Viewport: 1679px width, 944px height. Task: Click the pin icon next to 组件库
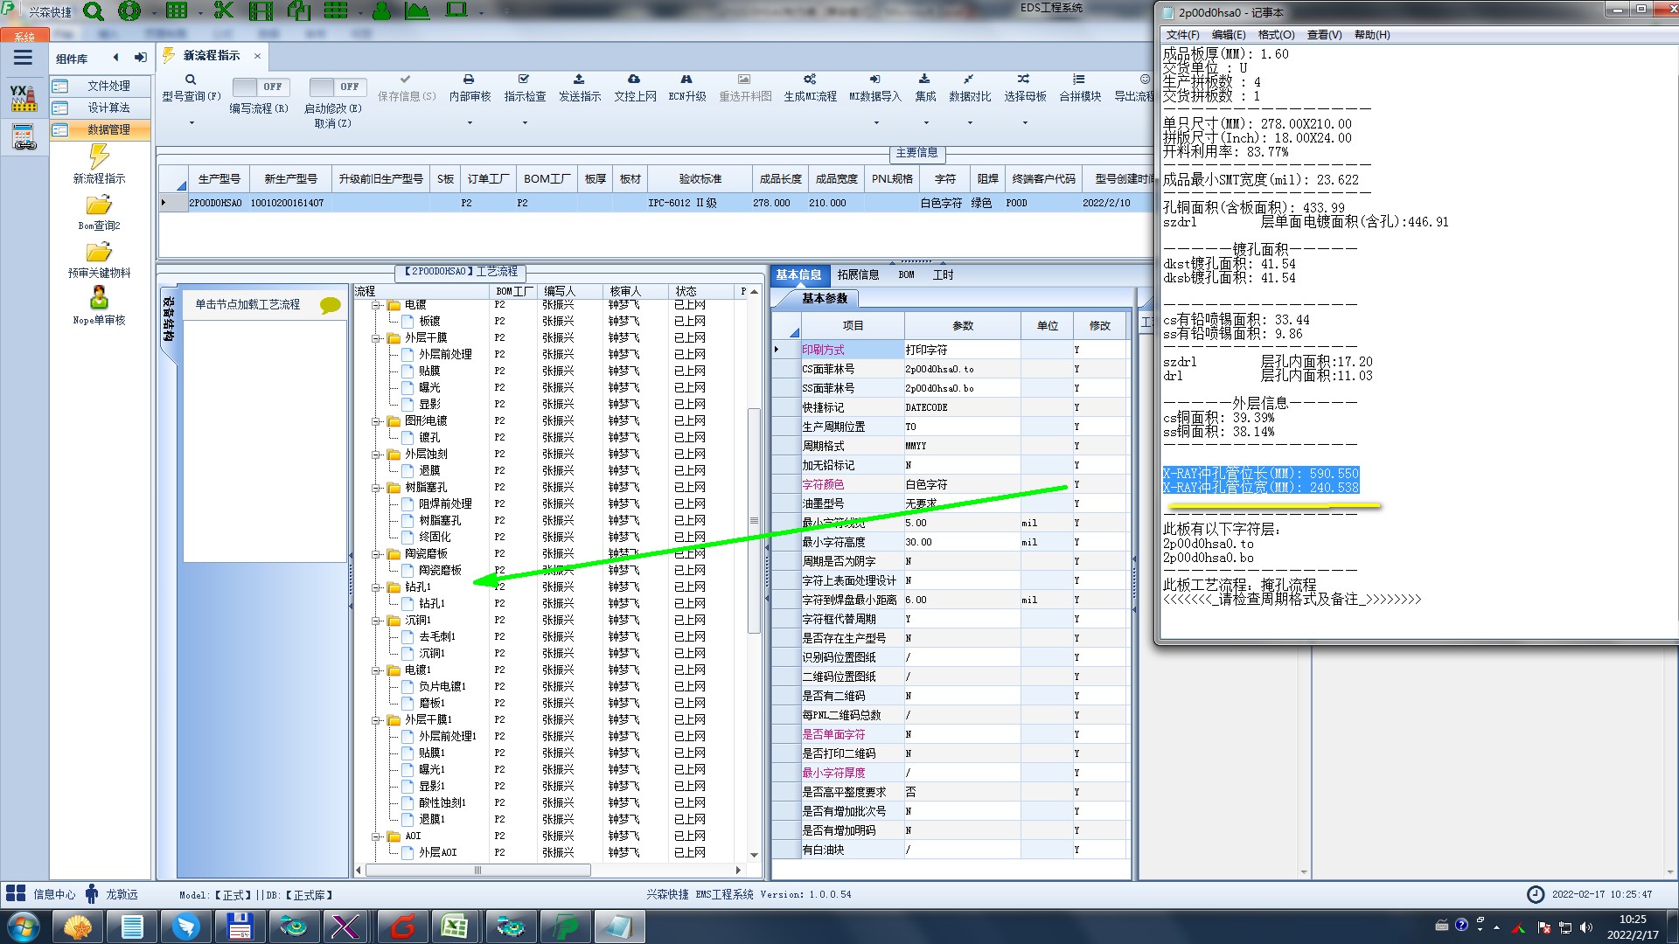(x=140, y=58)
